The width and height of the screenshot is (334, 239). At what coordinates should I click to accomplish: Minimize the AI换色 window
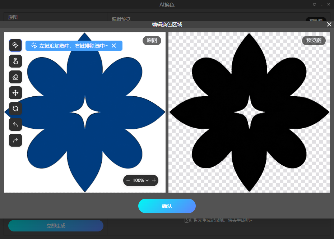pos(321,4)
